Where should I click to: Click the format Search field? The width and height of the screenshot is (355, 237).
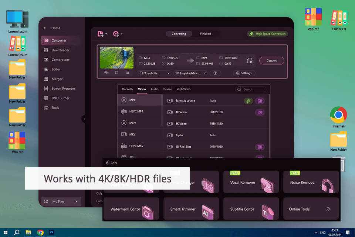click(251, 89)
